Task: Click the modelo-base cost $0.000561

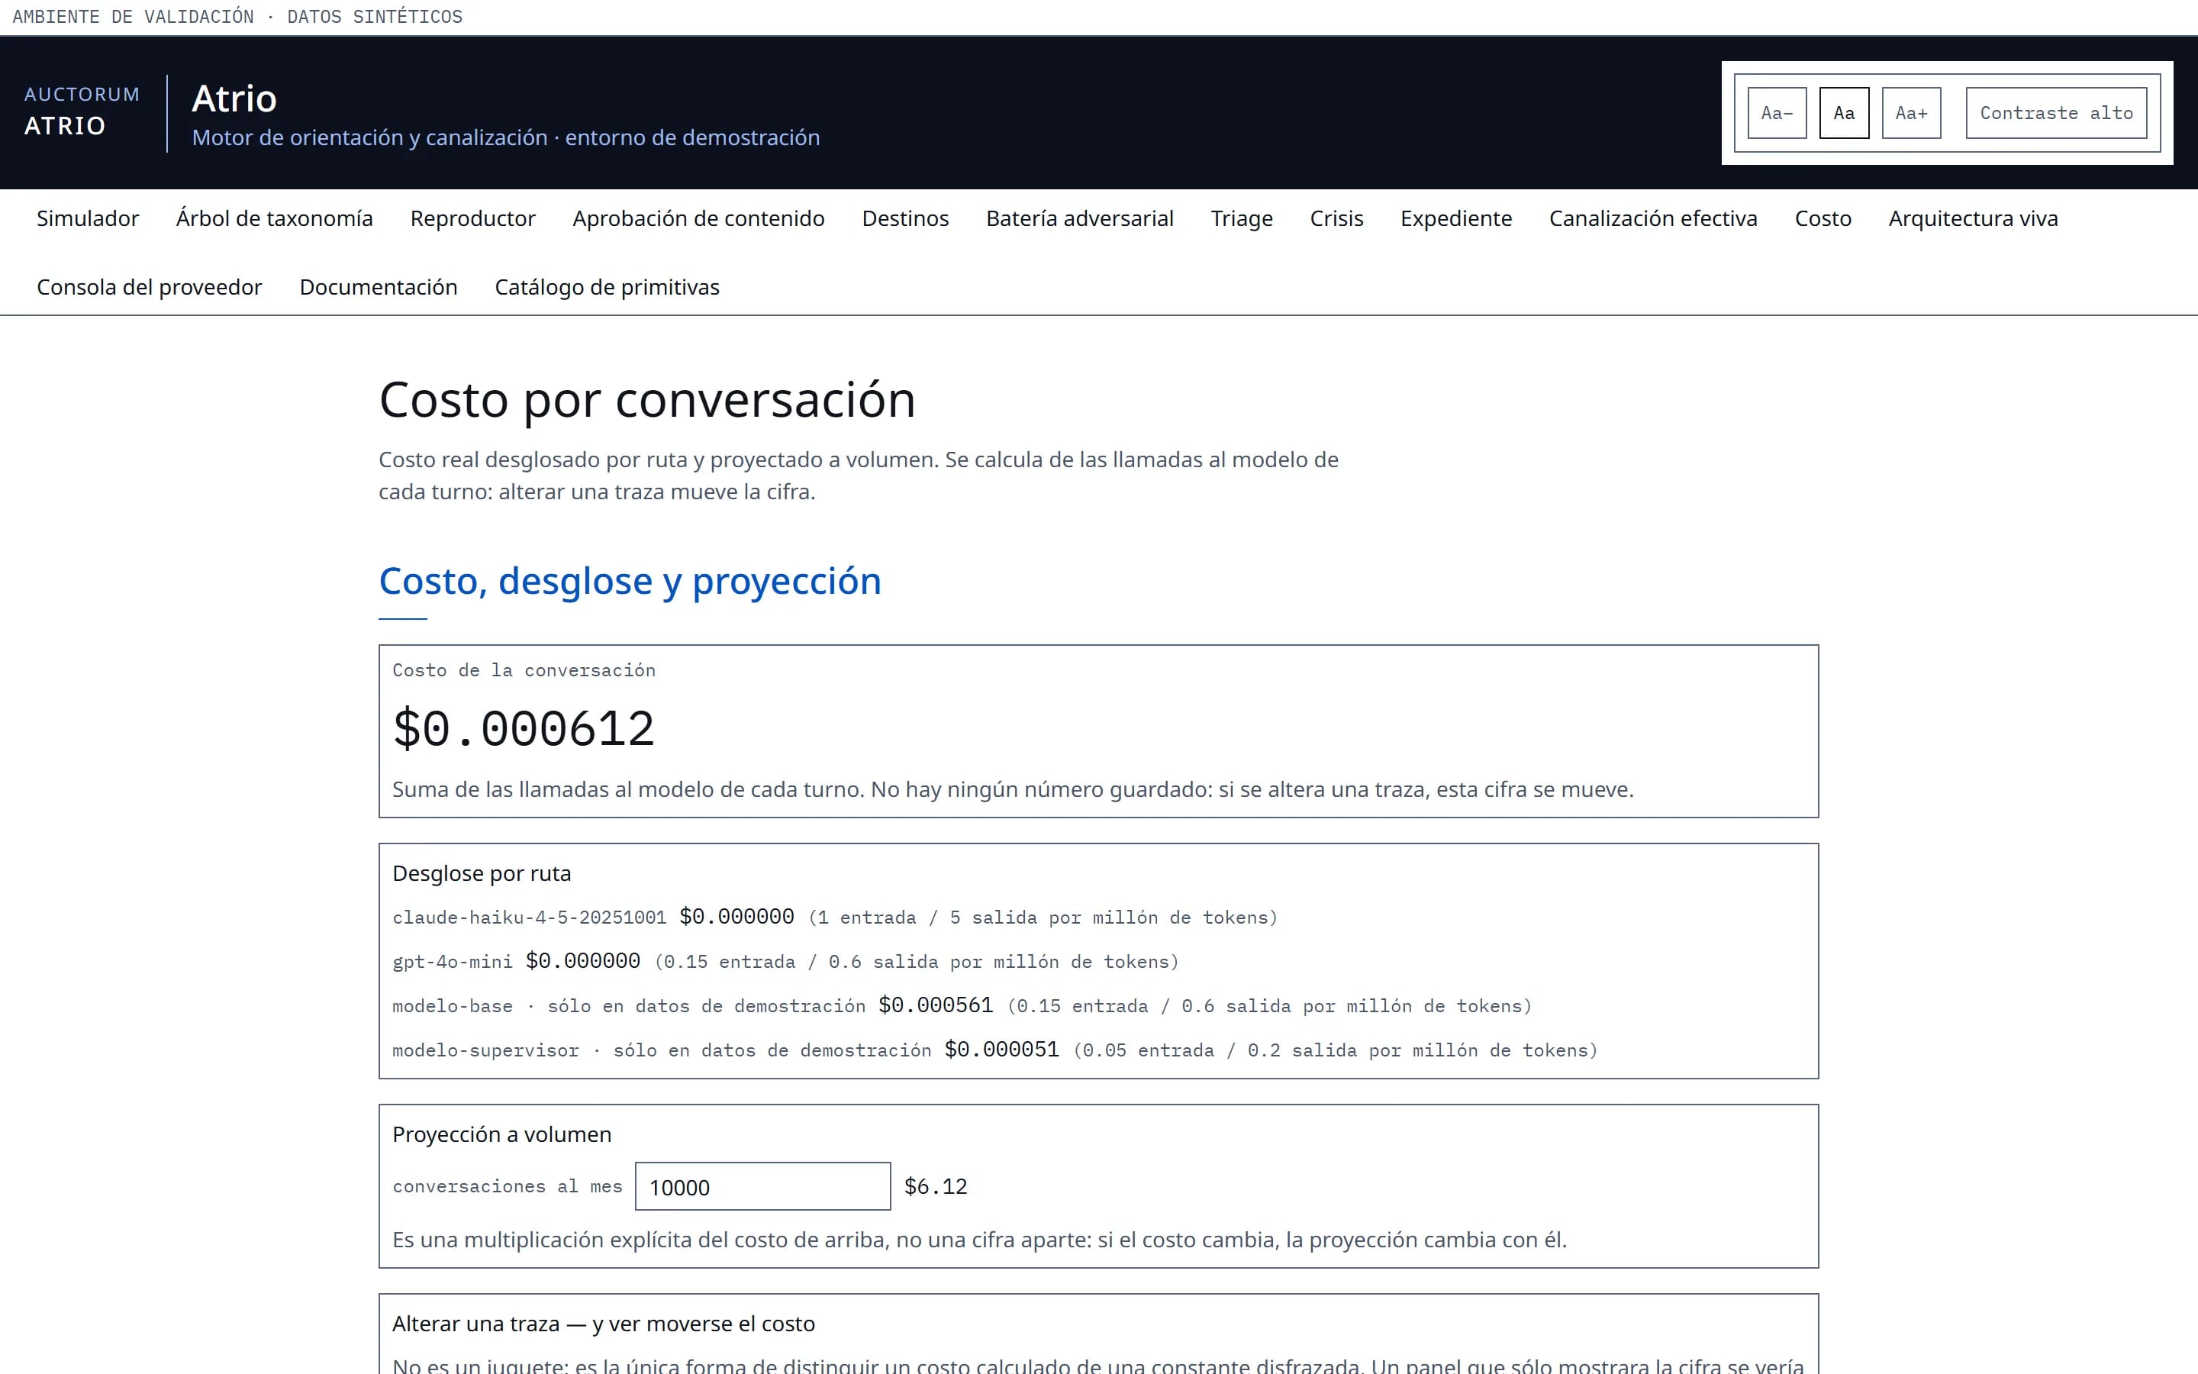Action: (x=936, y=1005)
